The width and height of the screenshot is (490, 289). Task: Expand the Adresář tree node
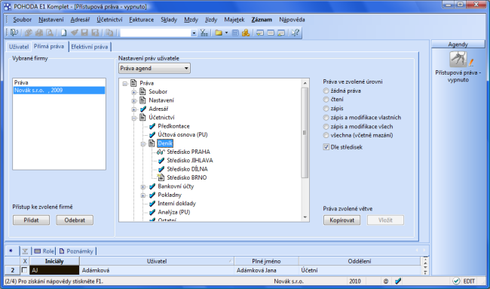point(133,109)
